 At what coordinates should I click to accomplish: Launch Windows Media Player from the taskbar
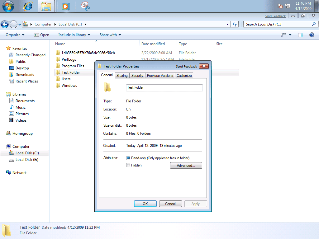pos(65,6)
